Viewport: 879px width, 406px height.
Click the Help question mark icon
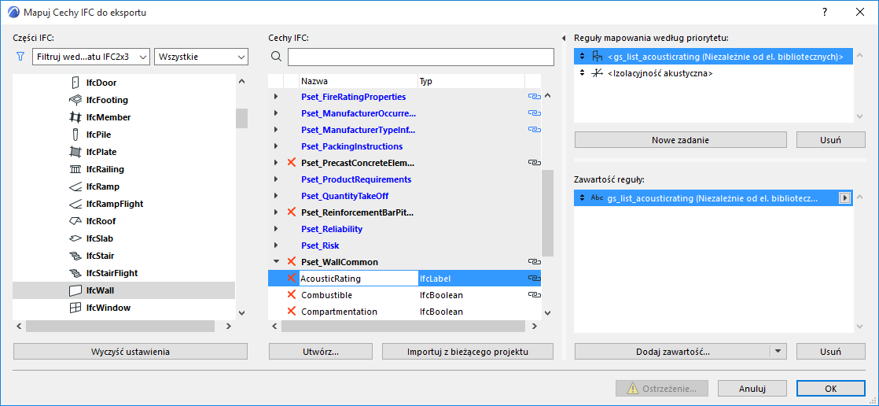pyautogui.click(x=825, y=13)
